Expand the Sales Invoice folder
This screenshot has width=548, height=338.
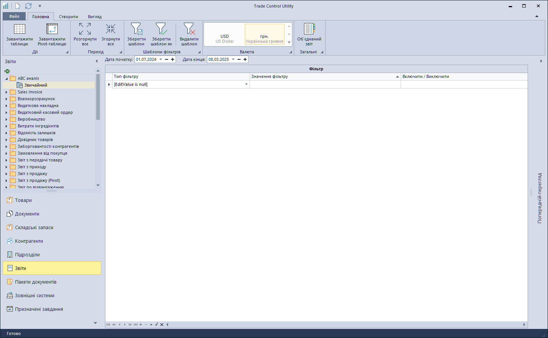point(6,92)
